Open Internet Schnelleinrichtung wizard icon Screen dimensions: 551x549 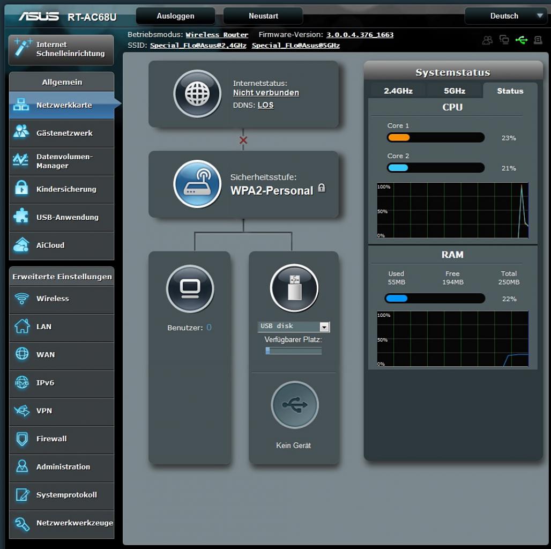(23, 48)
